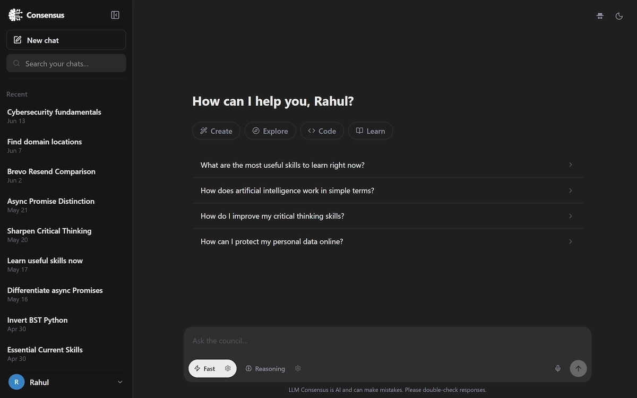Viewport: 637px width, 398px height.
Task: Select the Explore category tab
Action: point(270,131)
